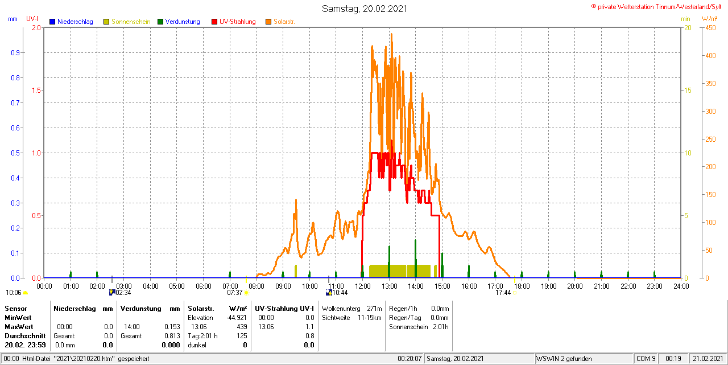Click the MinWert row label
Image resolution: width=728 pixels, height=365 pixels.
[x=18, y=317]
